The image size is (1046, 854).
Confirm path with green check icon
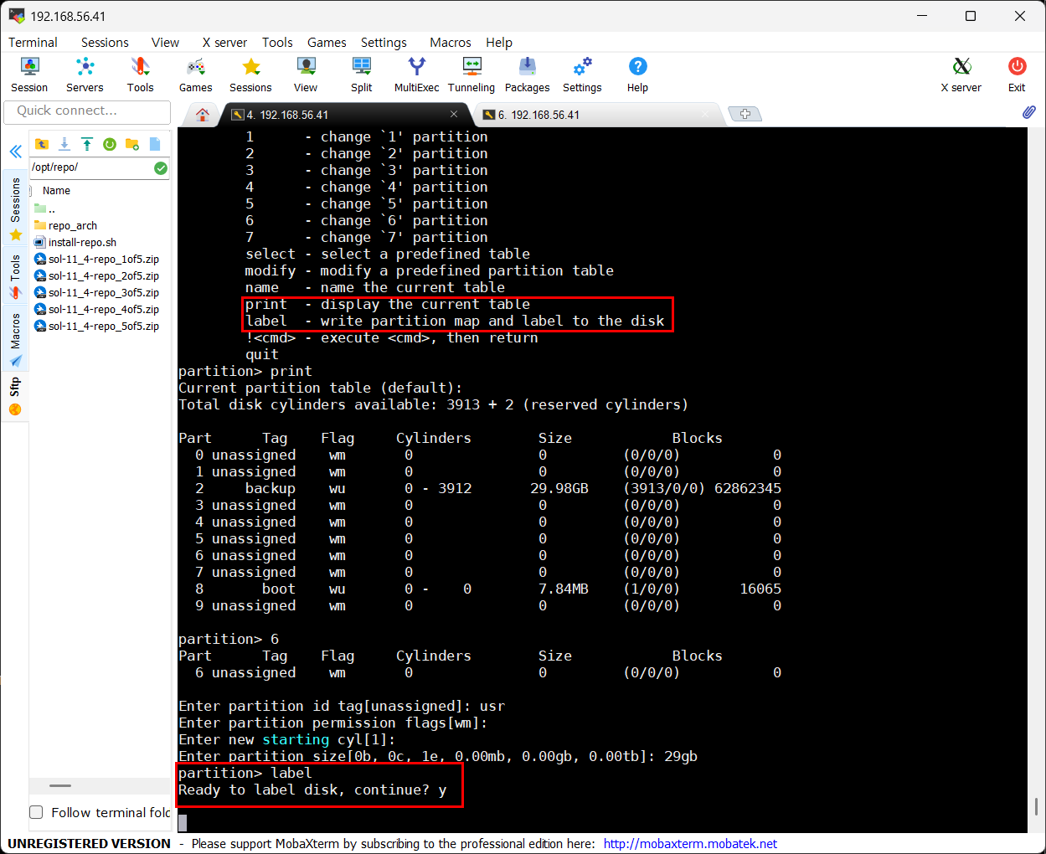point(161,168)
